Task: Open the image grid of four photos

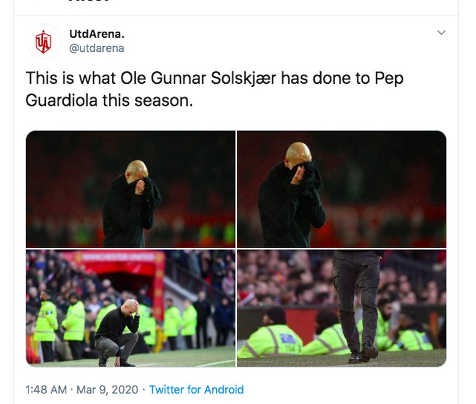Action: click(236, 247)
